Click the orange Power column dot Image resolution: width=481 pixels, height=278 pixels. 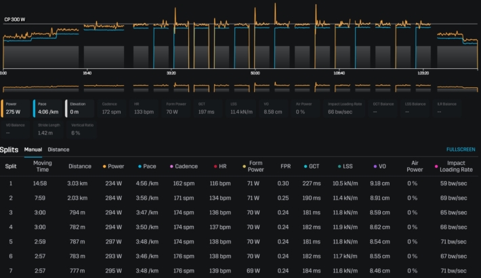(104, 166)
